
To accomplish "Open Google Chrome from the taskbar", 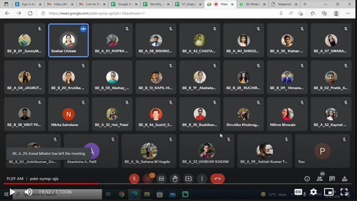I will click(122, 194).
